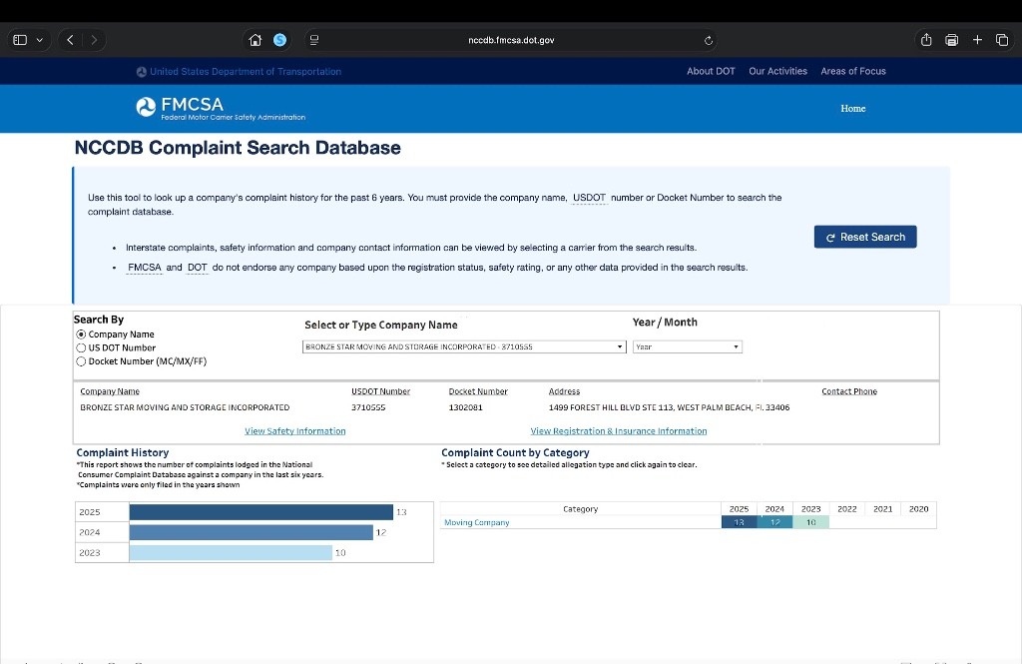Image resolution: width=1022 pixels, height=664 pixels.
Task: Select the US DOT Number radio option
Action: [82, 347]
